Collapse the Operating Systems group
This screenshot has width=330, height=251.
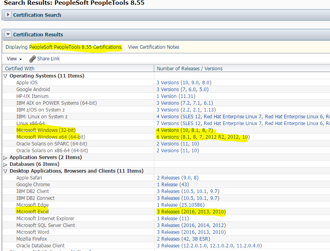6,76
